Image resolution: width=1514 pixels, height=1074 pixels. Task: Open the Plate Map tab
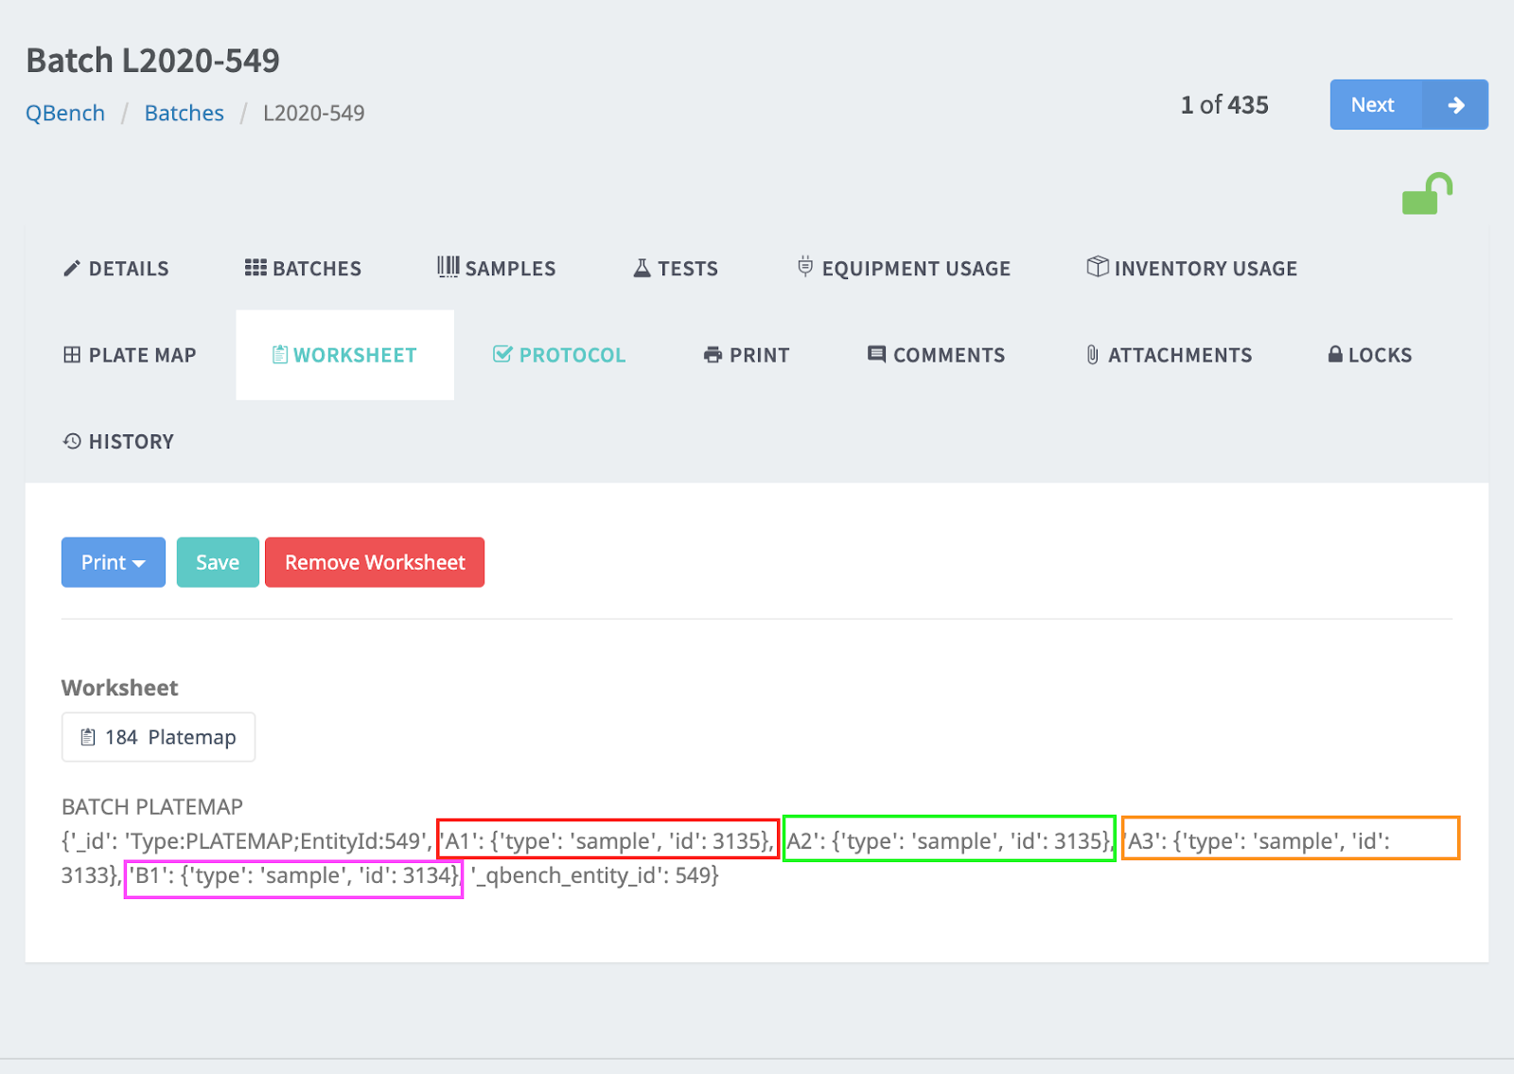130,355
